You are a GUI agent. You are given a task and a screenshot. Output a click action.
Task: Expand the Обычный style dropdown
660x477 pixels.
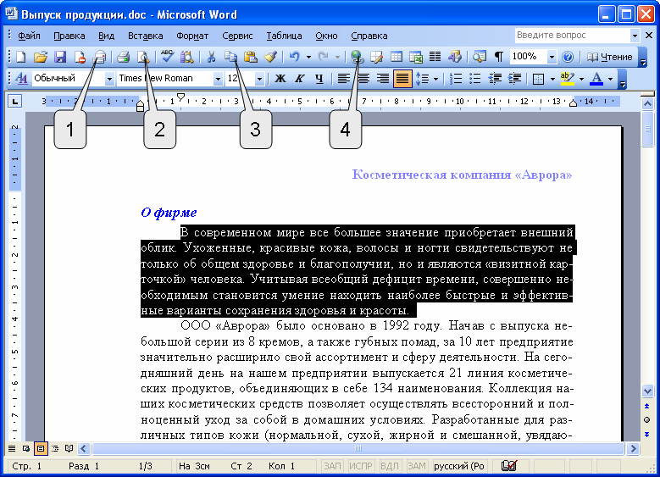coord(109,78)
